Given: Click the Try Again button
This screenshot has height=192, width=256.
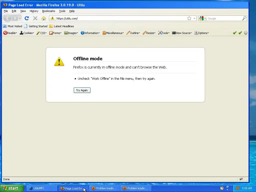Looking at the screenshot, I should (82, 90).
